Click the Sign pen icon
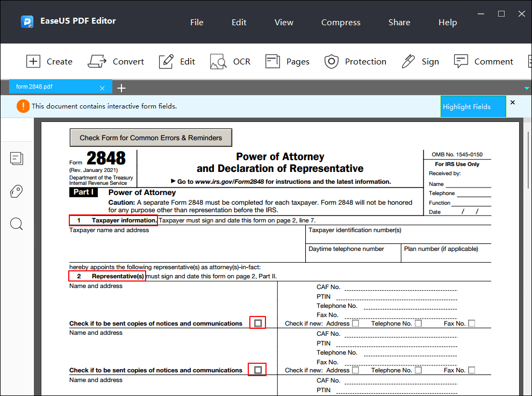Viewport: 532px width, 396px height. coord(408,61)
